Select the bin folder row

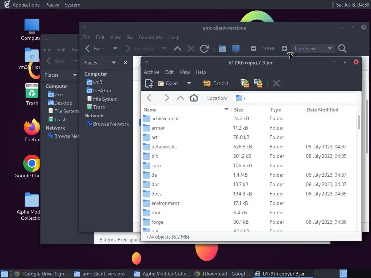(x=249, y=156)
